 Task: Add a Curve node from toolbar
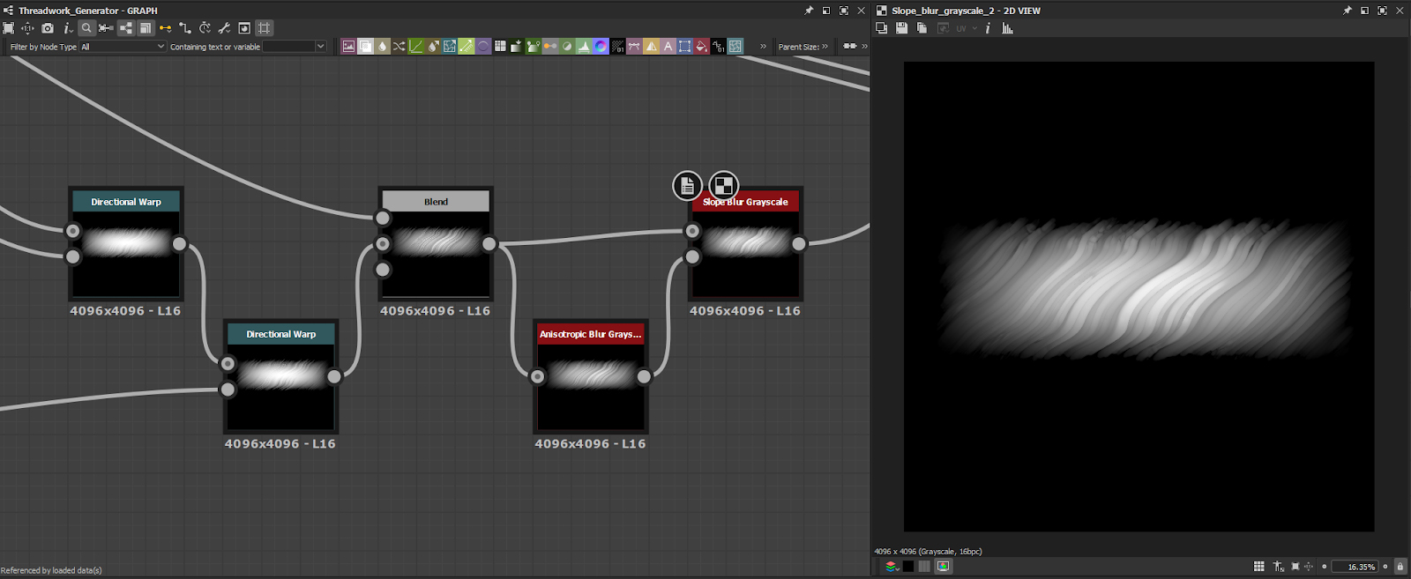415,46
